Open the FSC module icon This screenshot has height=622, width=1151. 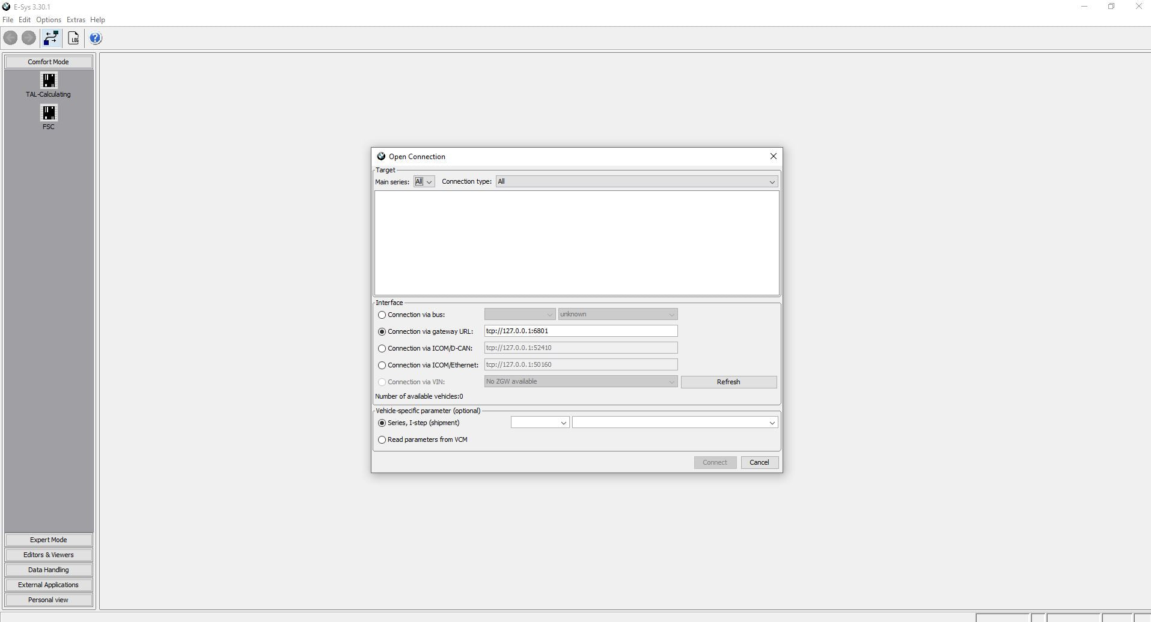click(x=49, y=117)
